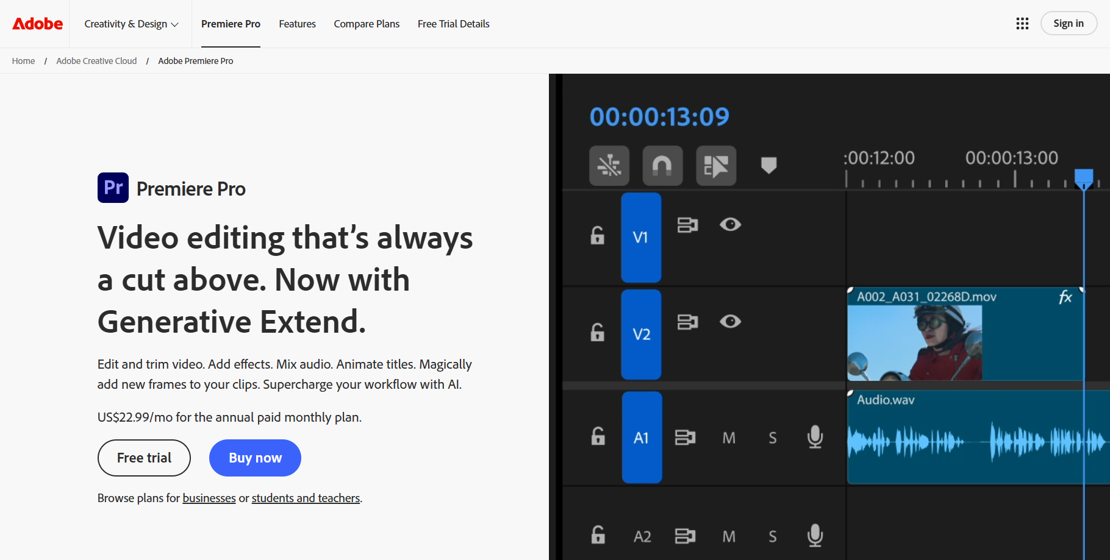Go to Adobe Creative Cloud breadcrumb
The width and height of the screenshot is (1110, 560).
(96, 61)
